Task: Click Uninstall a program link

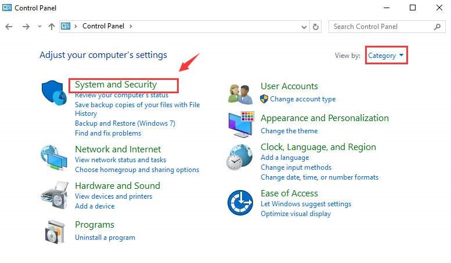Action: coord(104,238)
